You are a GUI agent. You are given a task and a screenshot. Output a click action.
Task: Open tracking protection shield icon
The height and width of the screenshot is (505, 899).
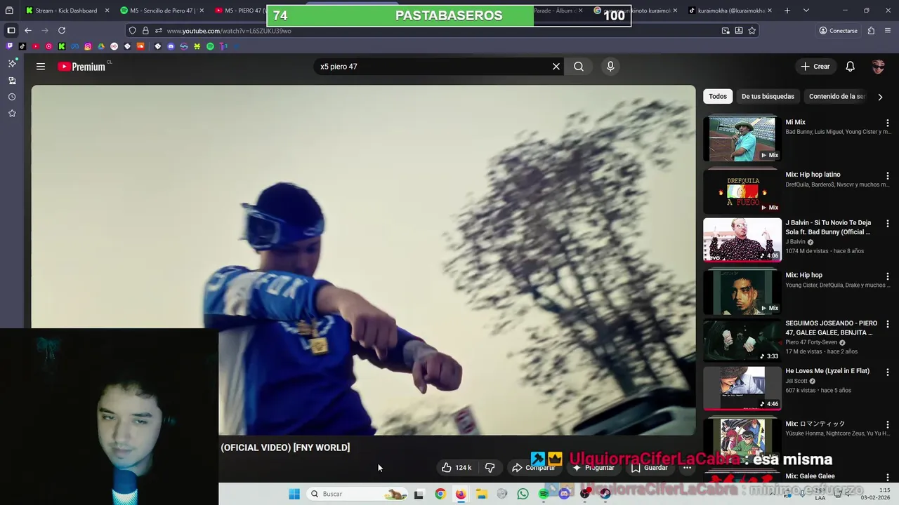tap(133, 30)
